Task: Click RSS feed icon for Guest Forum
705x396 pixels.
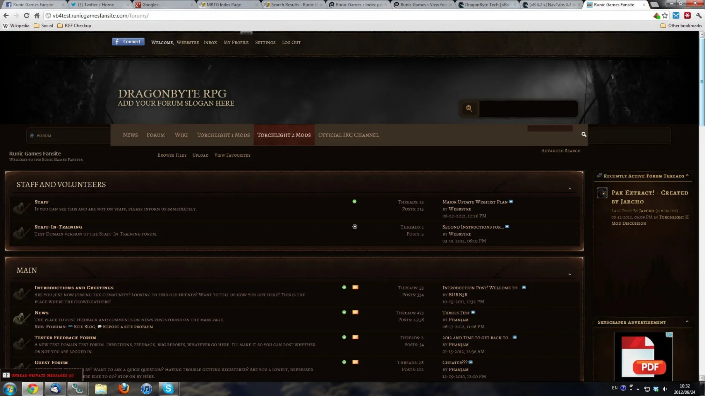Action: point(355,362)
